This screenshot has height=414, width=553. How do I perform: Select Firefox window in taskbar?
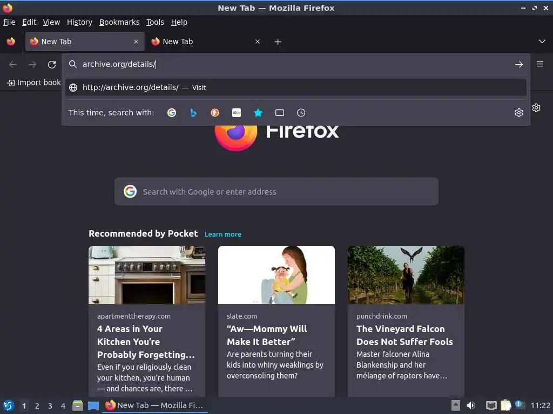coord(155,405)
